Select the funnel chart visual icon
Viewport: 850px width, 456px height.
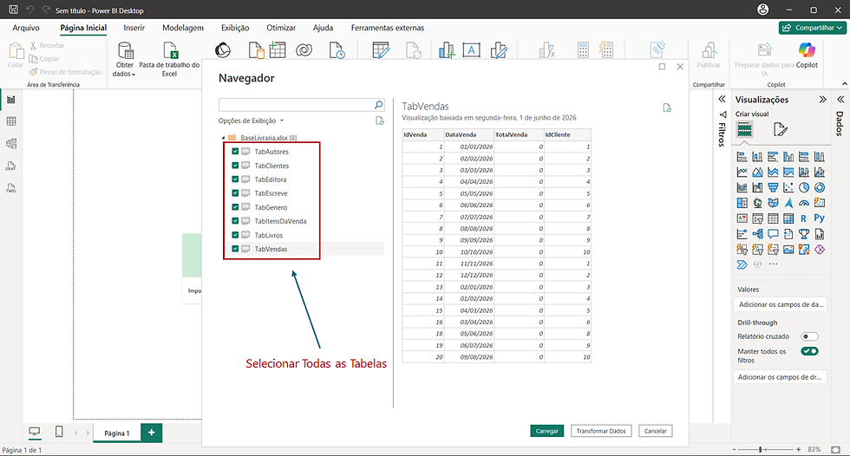click(773, 187)
